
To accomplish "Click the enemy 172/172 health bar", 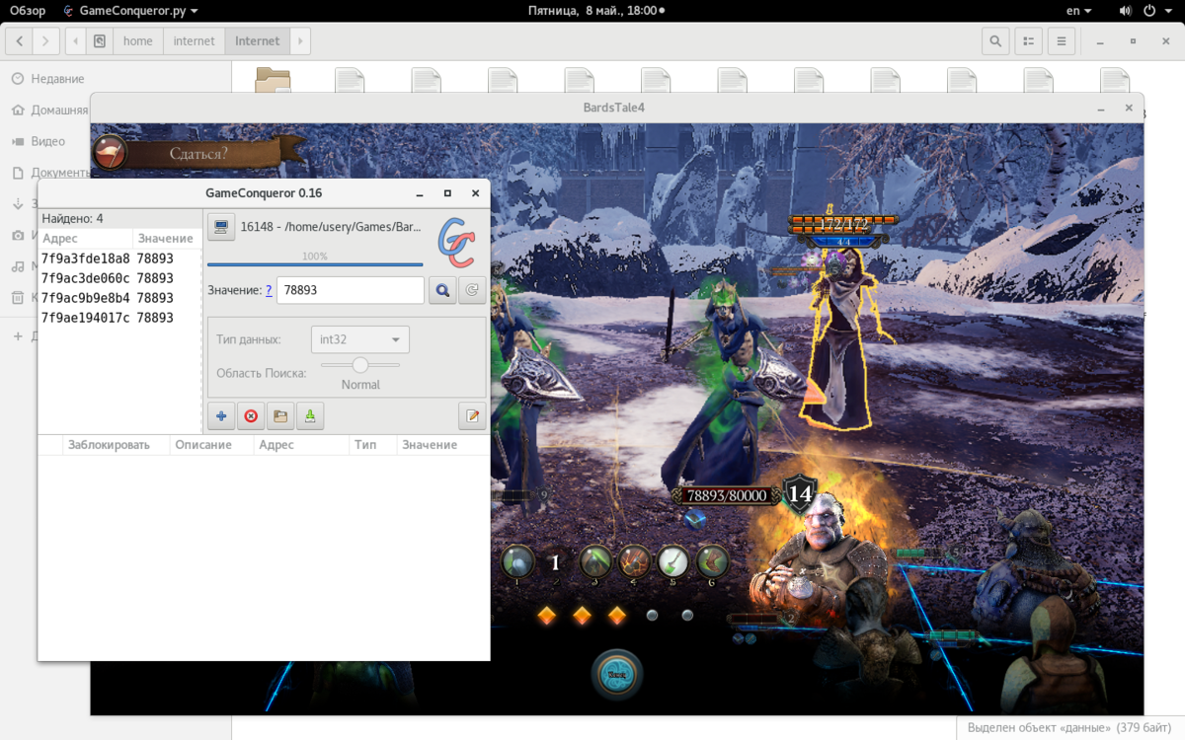I will 844,224.
